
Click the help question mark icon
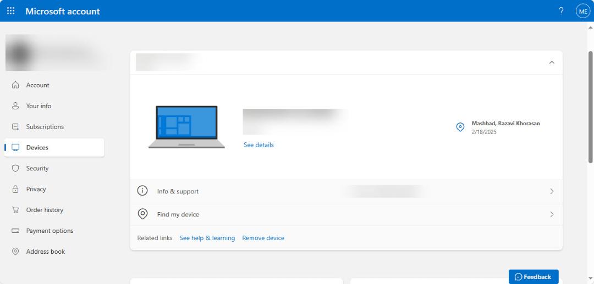[561, 11]
